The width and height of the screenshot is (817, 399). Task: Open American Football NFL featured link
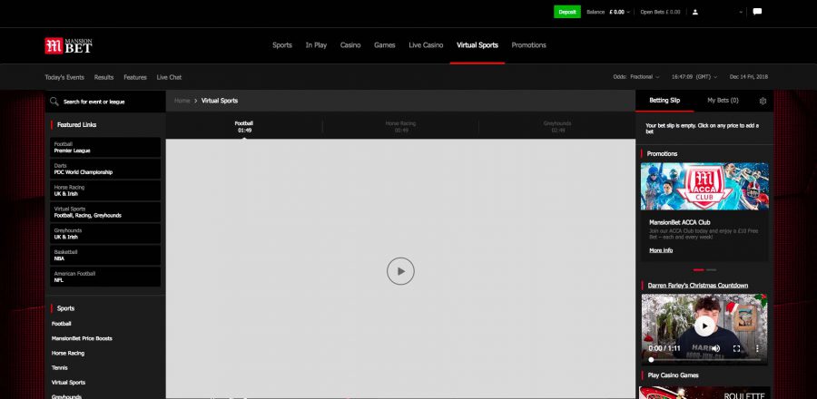(105, 277)
